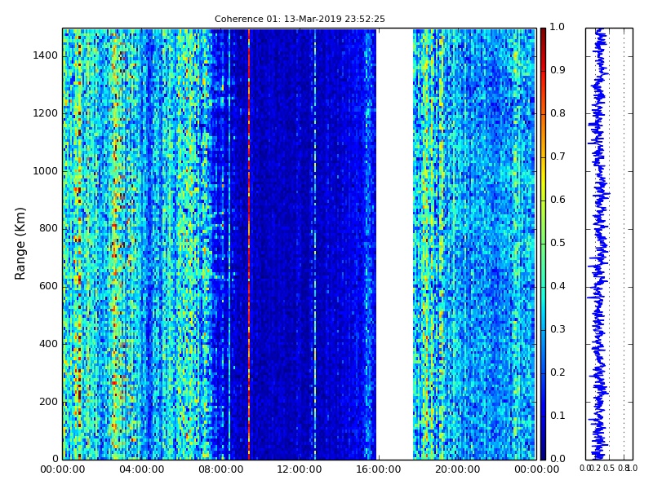
Task: Click the colorbar 0.1 label
Action: click(557, 416)
